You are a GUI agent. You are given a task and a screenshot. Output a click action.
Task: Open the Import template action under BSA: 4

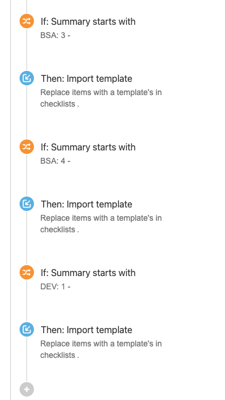tap(87, 205)
